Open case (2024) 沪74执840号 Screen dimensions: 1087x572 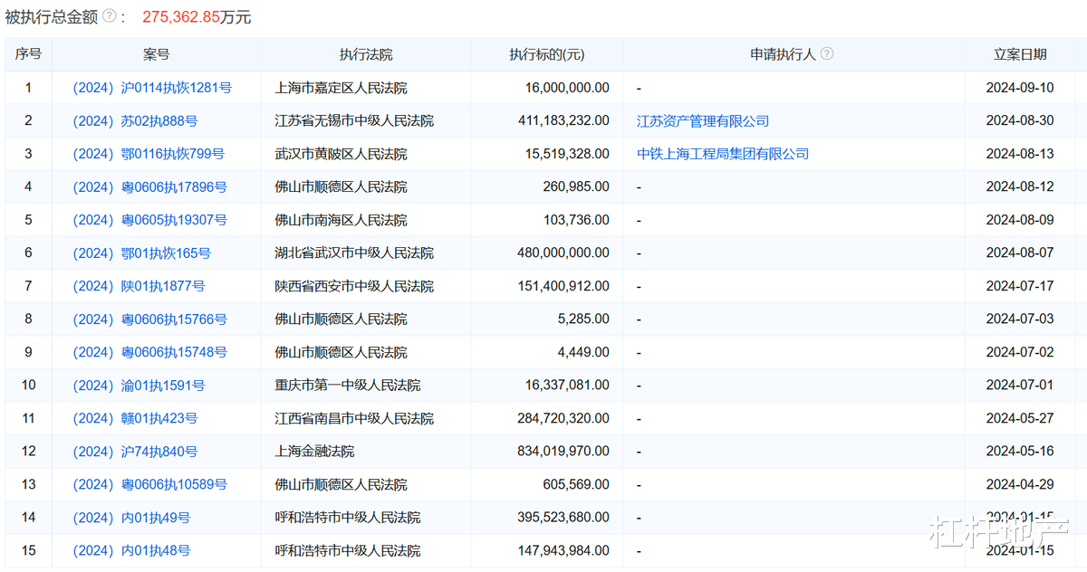[x=135, y=452]
